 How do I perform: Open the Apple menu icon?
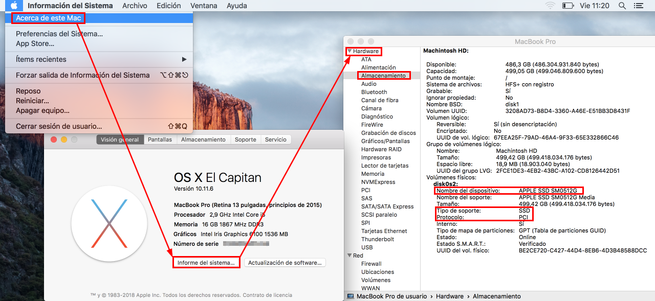pyautogui.click(x=15, y=6)
